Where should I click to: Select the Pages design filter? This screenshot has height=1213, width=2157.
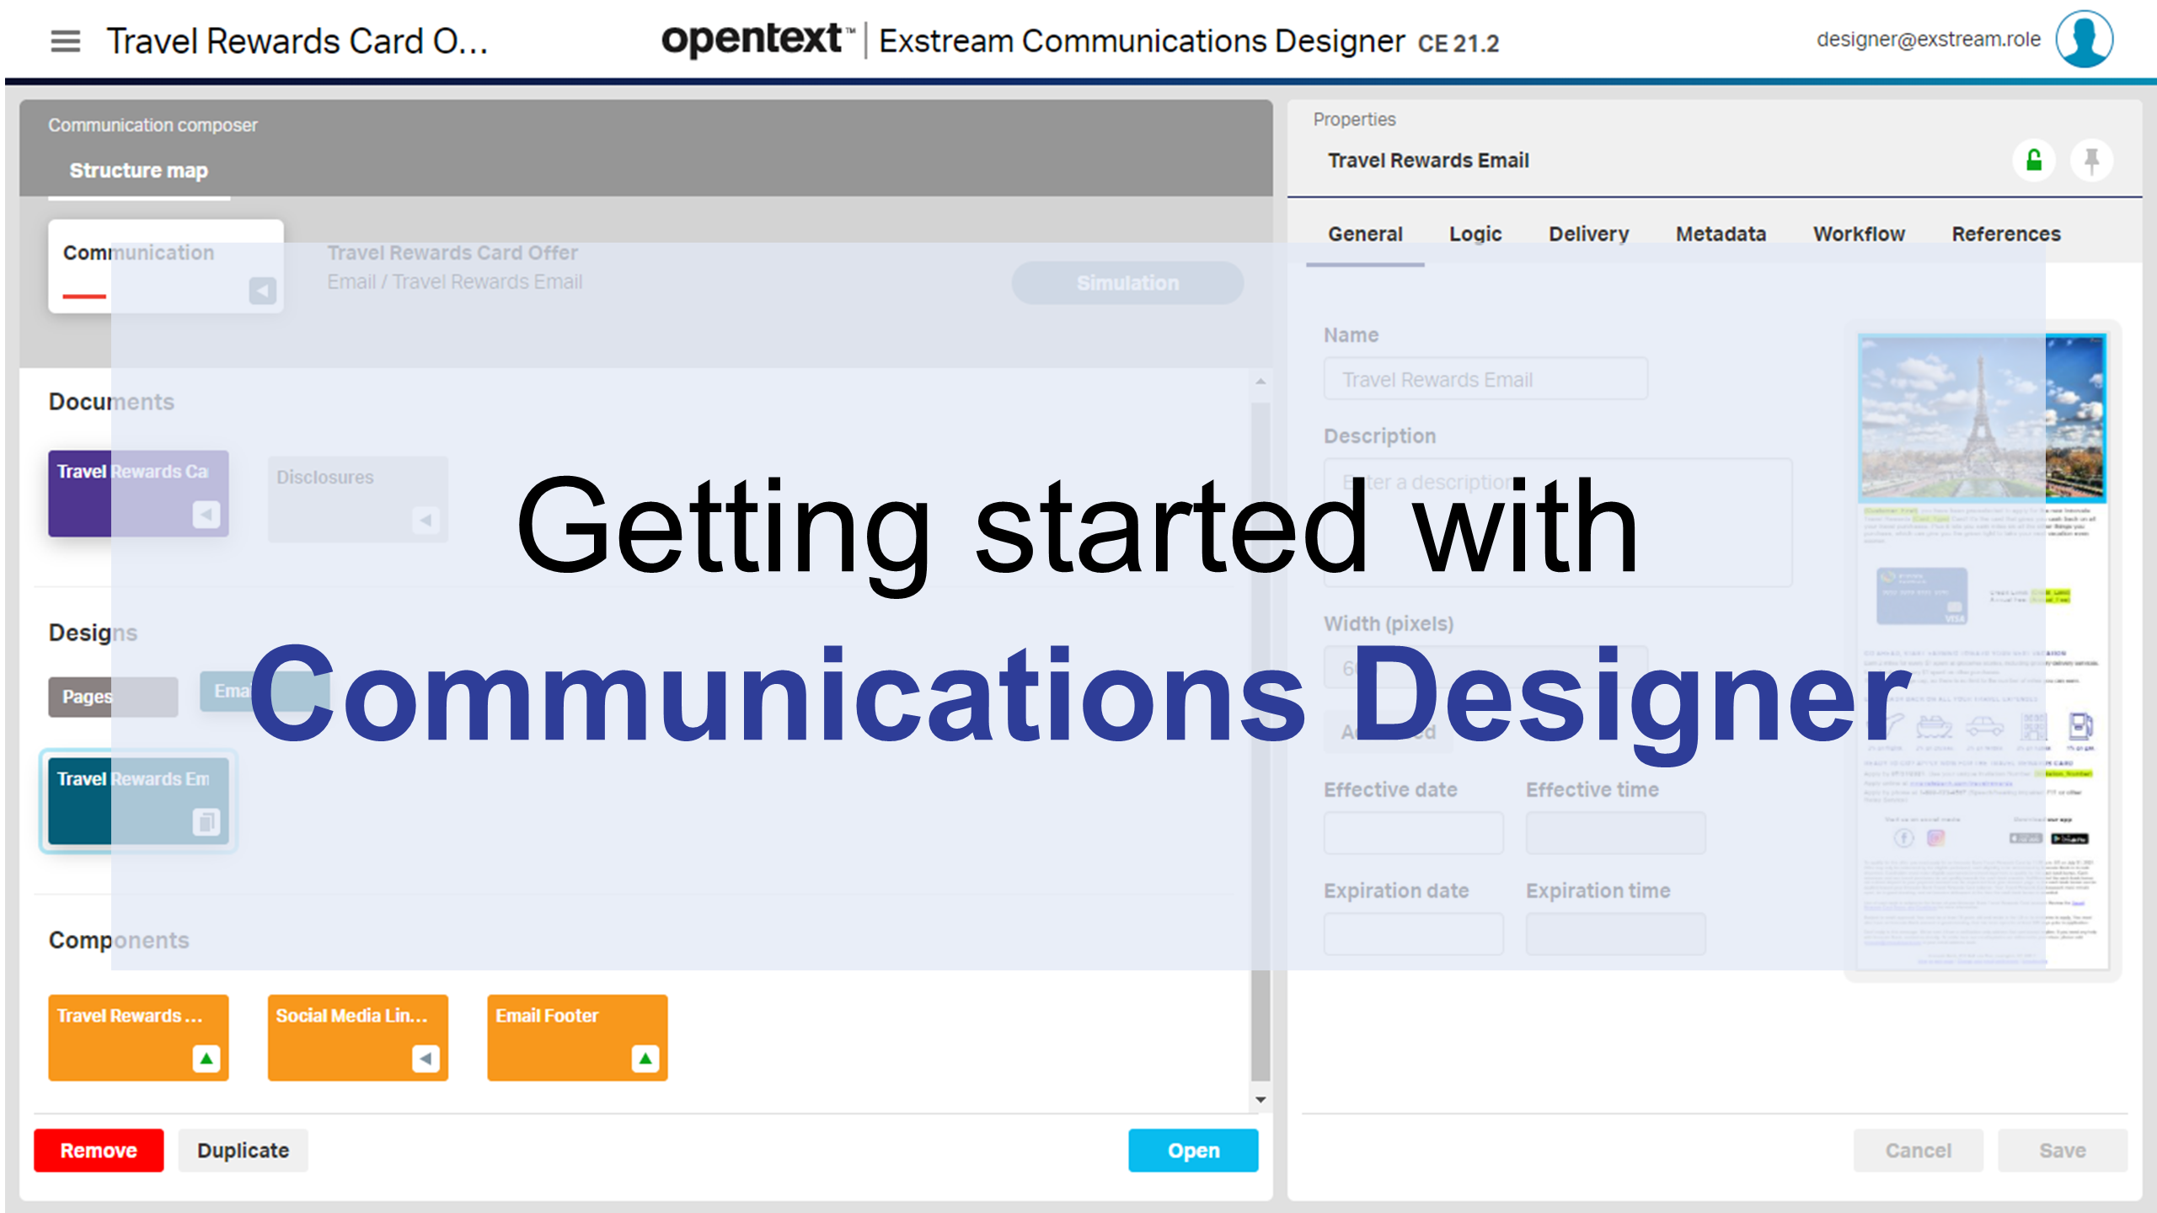click(x=113, y=697)
